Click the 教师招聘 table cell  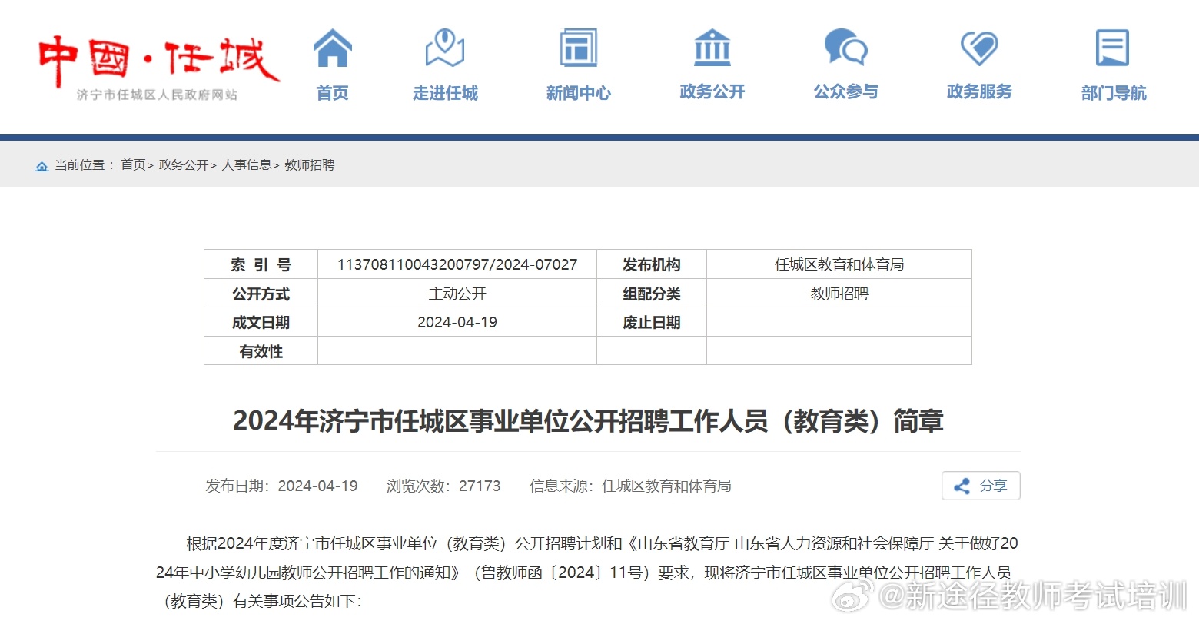point(839,294)
